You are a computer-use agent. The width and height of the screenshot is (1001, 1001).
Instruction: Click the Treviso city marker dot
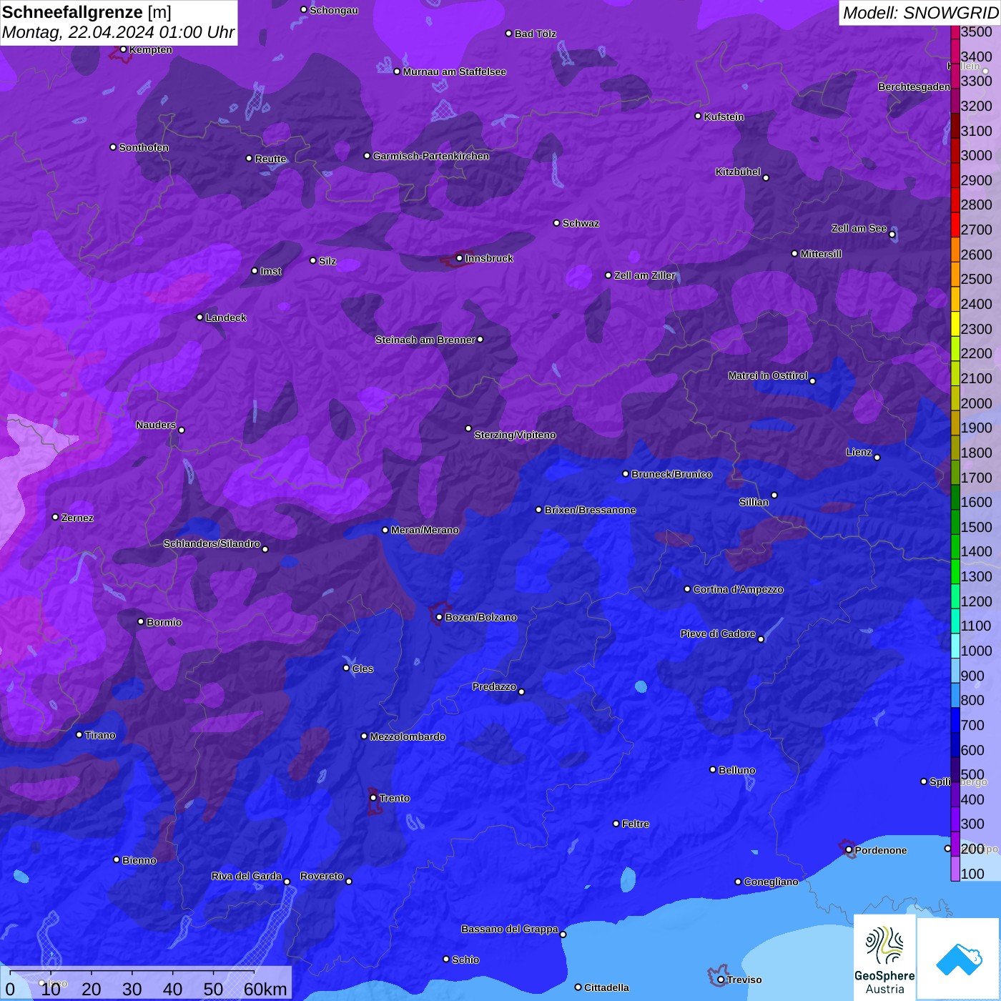[x=721, y=980]
